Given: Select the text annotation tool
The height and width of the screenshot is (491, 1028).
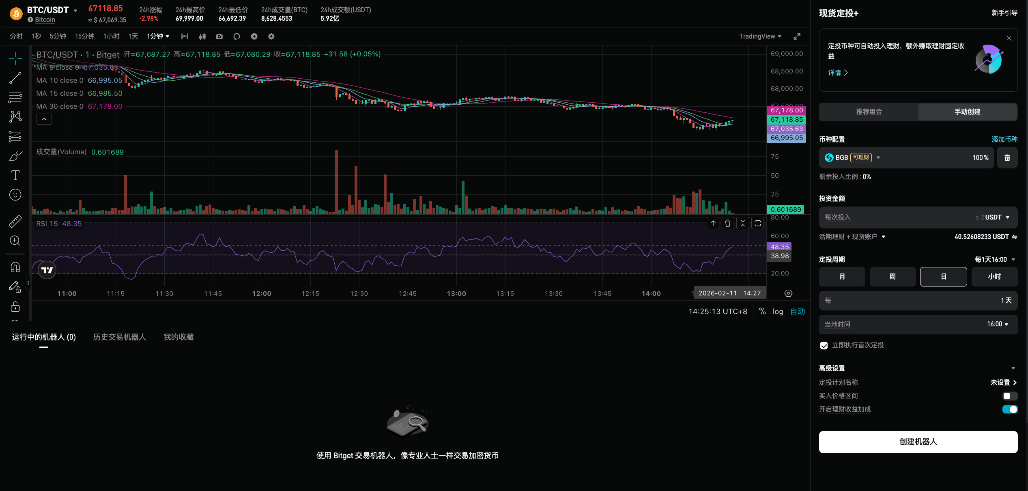Looking at the screenshot, I should coord(15,175).
